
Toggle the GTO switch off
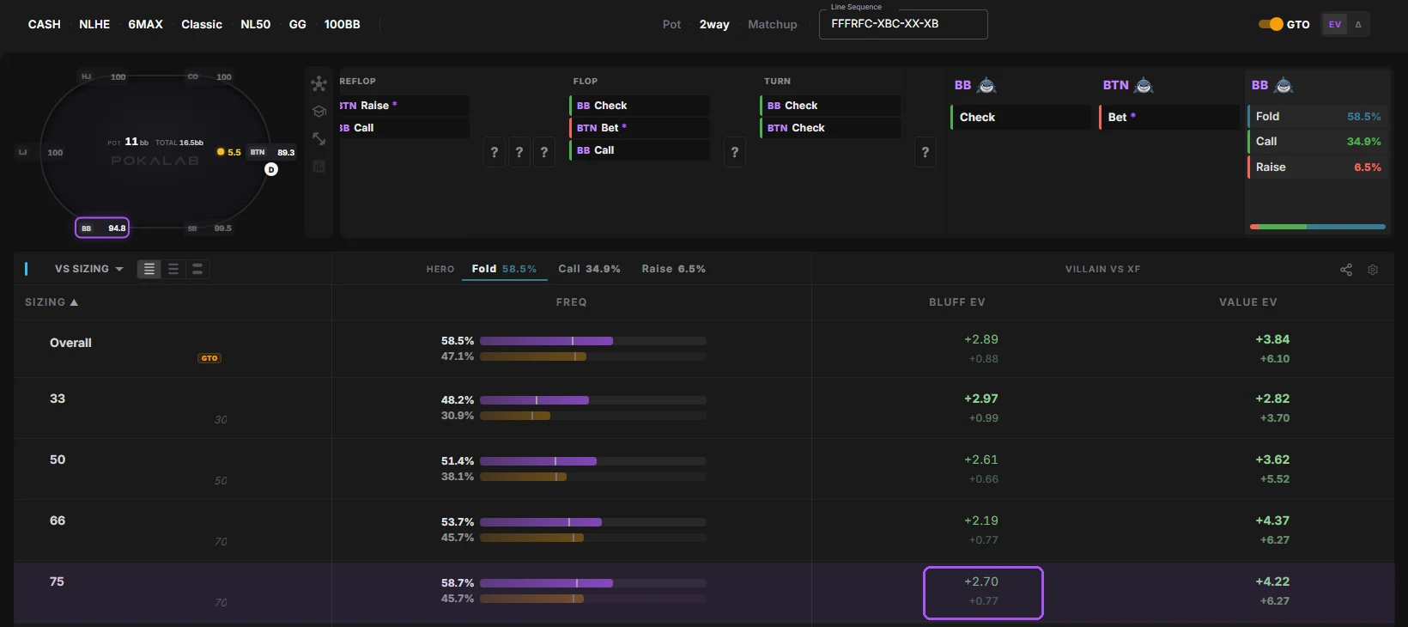pos(1271,24)
